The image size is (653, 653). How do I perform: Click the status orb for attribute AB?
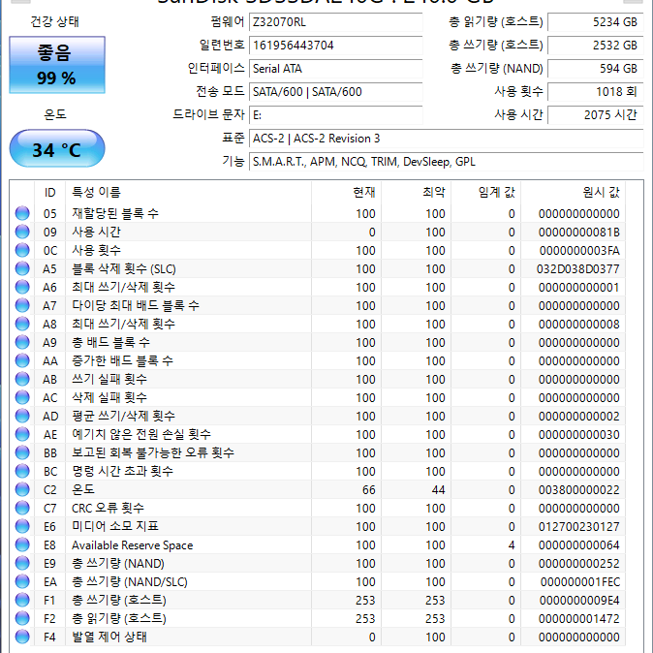[x=22, y=379]
